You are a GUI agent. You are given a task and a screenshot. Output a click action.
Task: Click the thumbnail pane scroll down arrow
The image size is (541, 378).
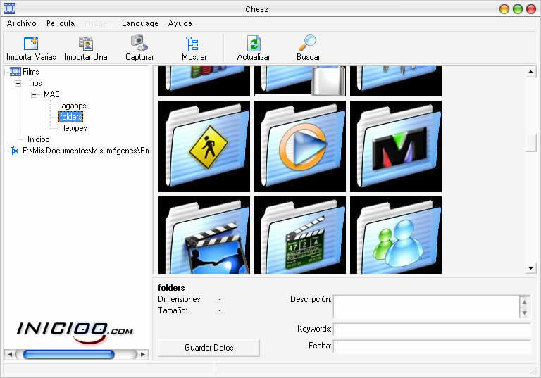(x=530, y=267)
